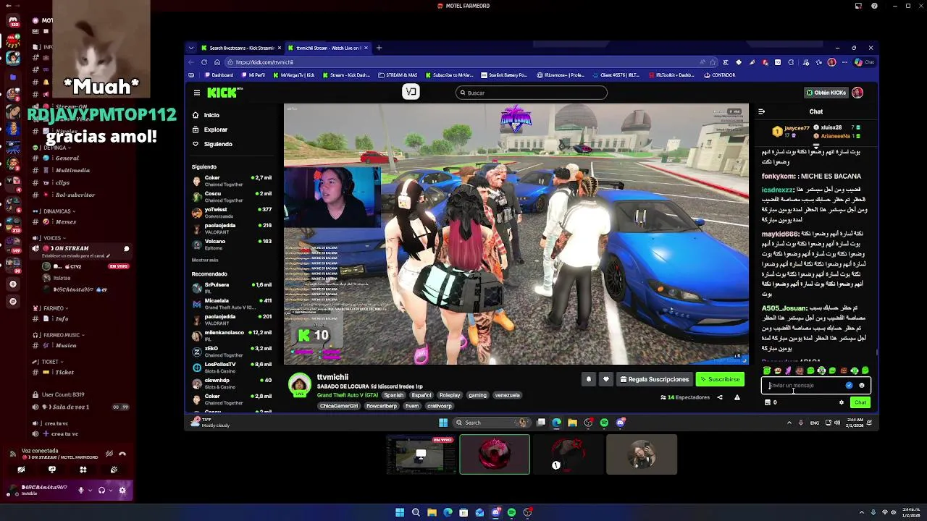Open chat settings gear icon

pyautogui.click(x=841, y=402)
